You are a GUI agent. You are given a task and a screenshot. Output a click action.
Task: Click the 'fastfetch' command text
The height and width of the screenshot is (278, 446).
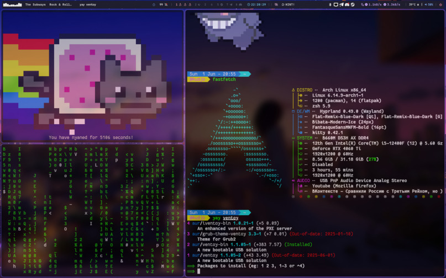click(x=224, y=79)
